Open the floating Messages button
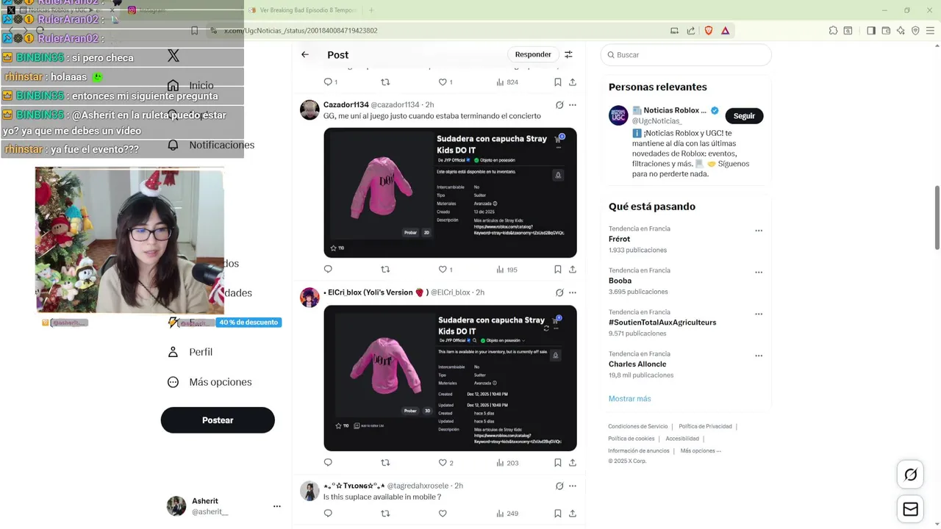Image resolution: width=941 pixels, height=529 pixels. coord(911,509)
